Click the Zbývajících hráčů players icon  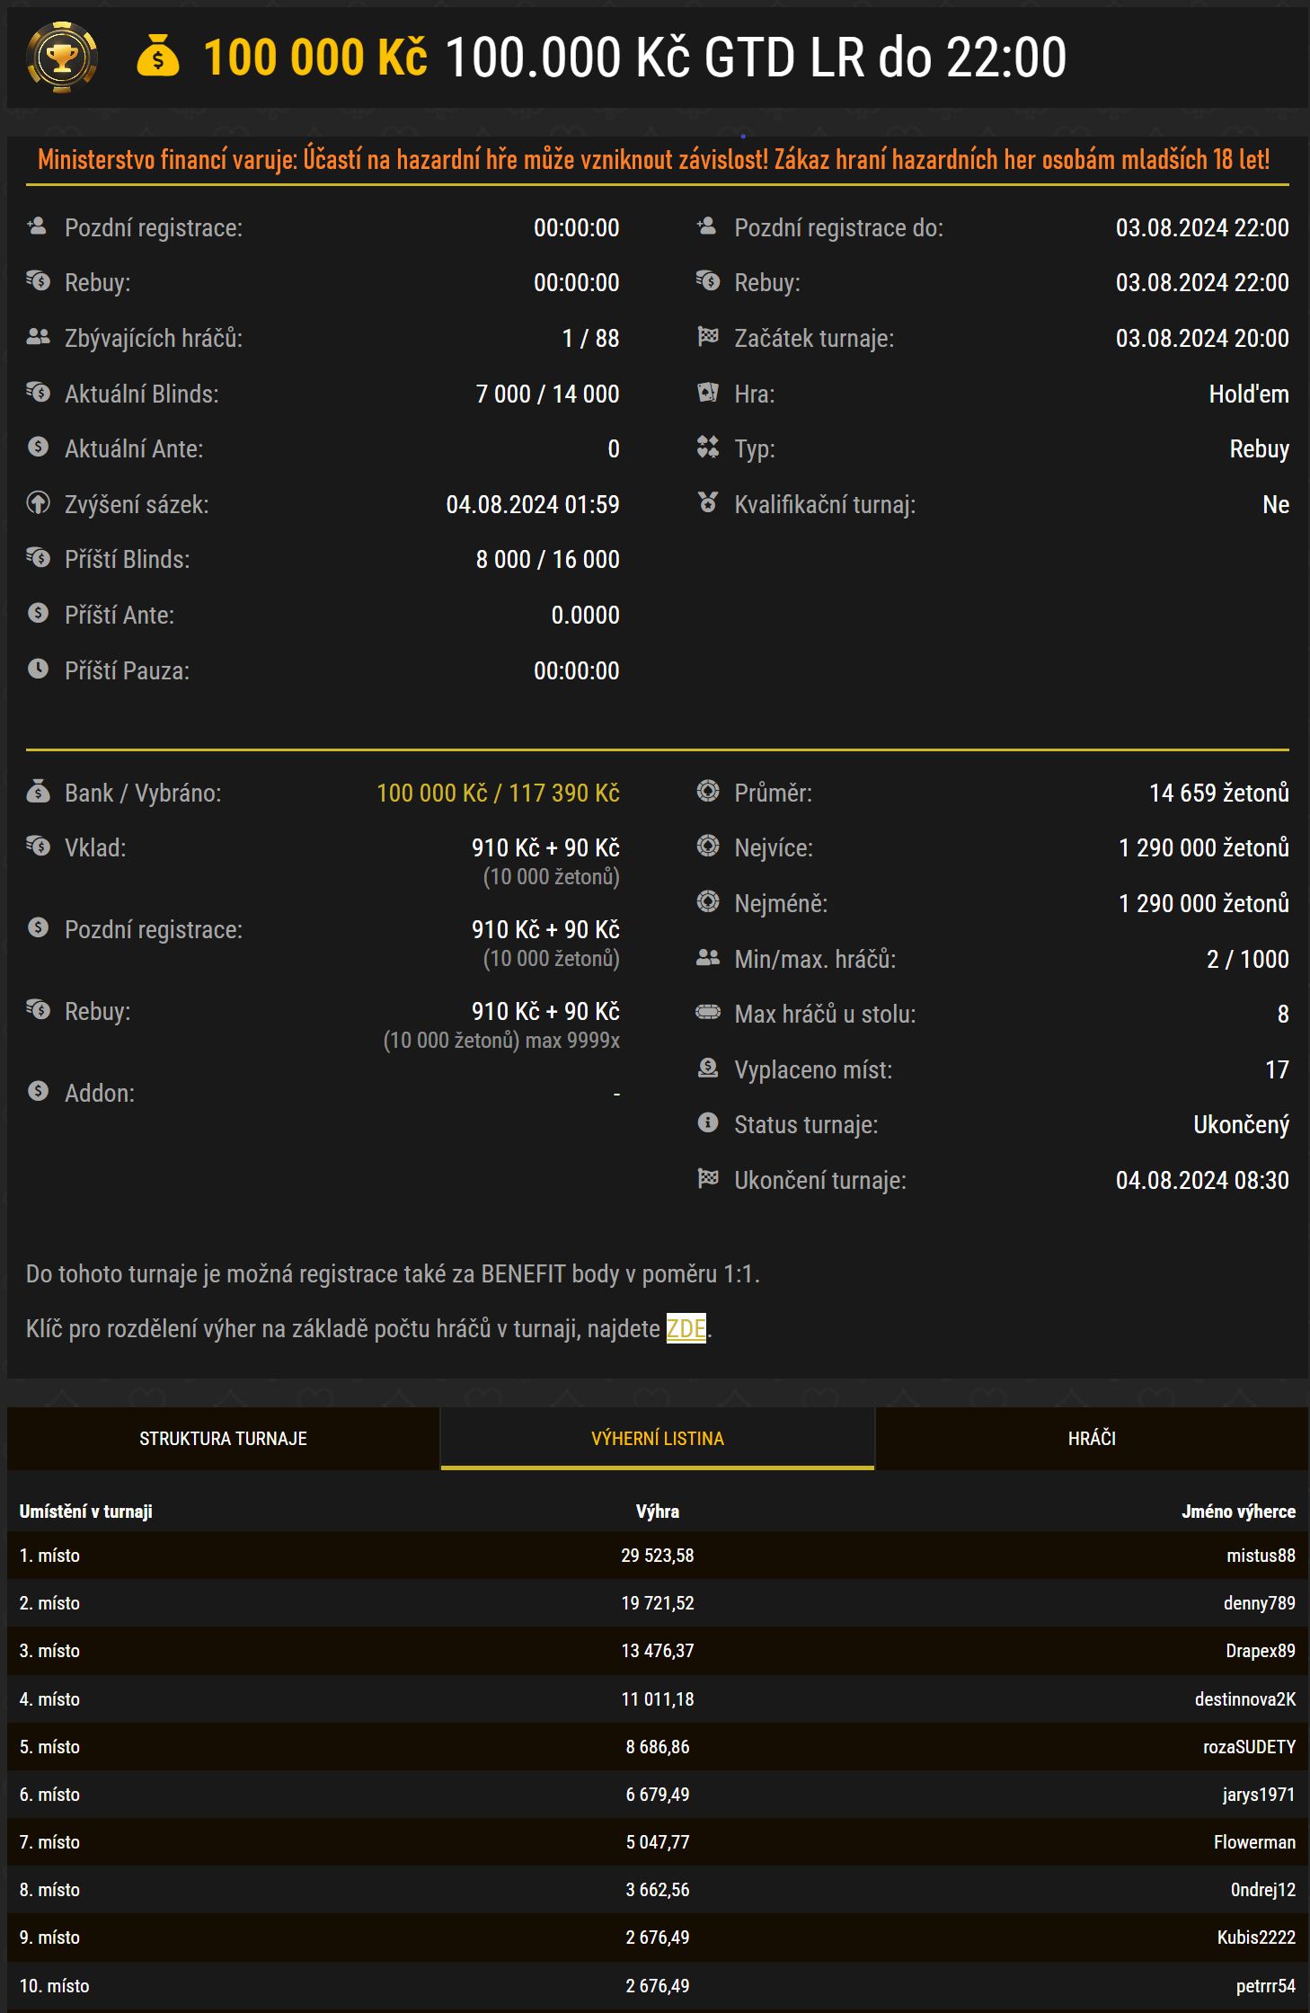click(38, 337)
